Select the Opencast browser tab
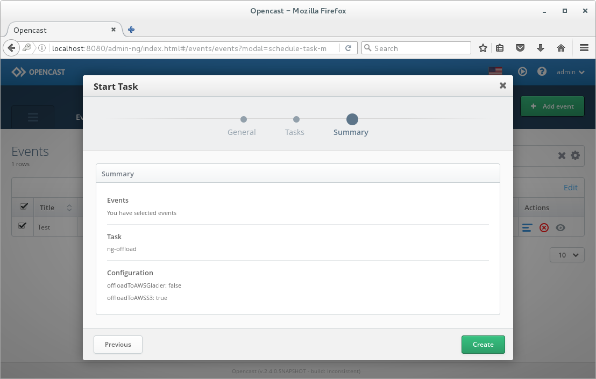The image size is (596, 379). coord(65,30)
